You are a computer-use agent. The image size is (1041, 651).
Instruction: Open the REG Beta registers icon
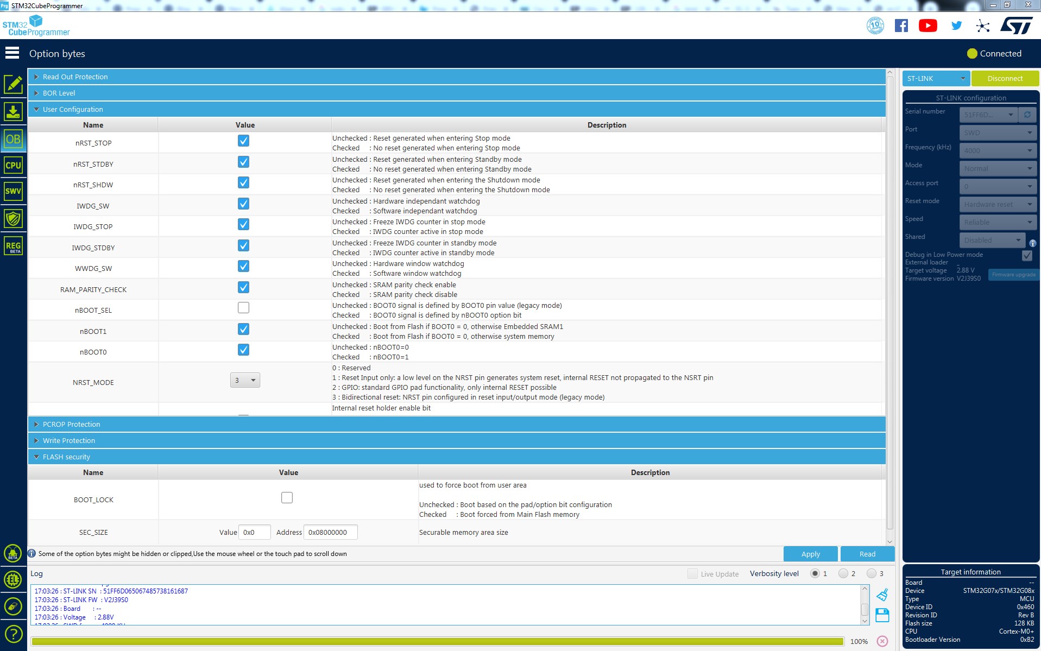coord(13,246)
